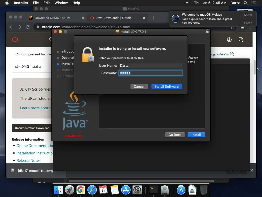
Task: Open the Edit menu
Action: pyautogui.click(x=47, y=3)
